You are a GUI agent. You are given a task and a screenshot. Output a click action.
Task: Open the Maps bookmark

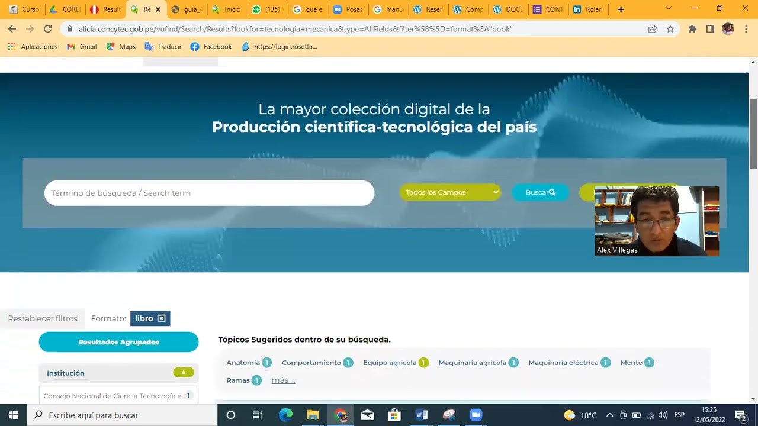click(x=121, y=47)
